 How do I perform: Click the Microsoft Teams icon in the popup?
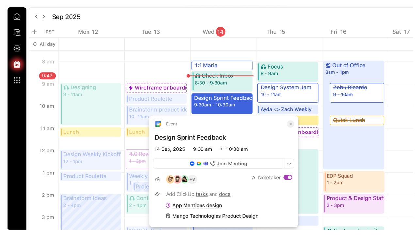pyautogui.click(x=206, y=164)
